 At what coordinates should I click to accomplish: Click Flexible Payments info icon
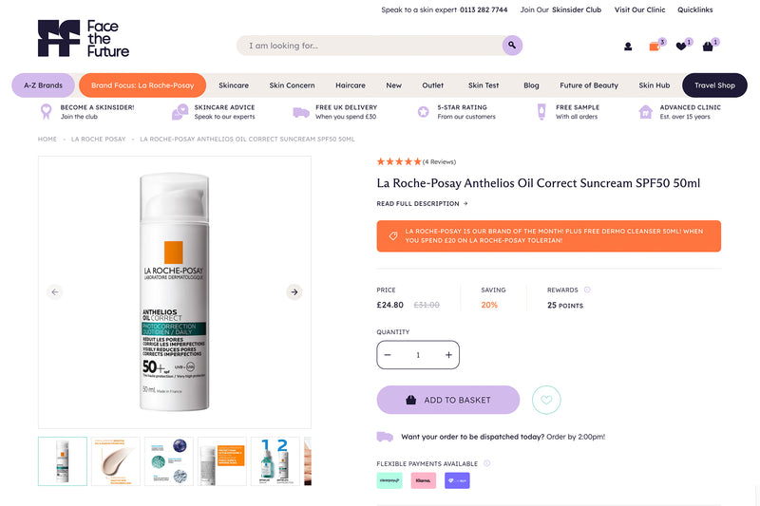(x=486, y=463)
